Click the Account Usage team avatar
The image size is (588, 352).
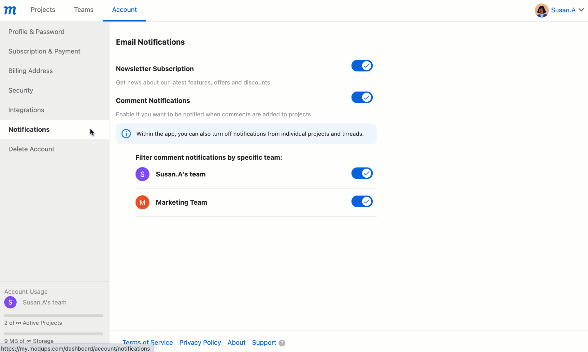(10, 302)
